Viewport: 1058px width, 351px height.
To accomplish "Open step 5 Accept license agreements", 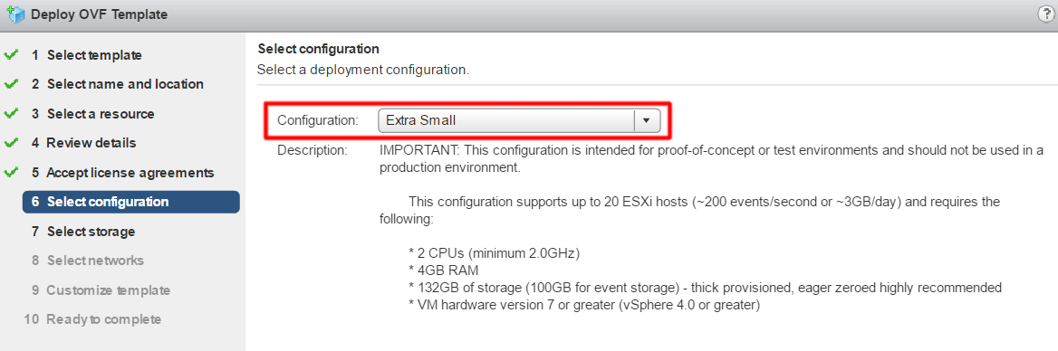I will click(123, 173).
